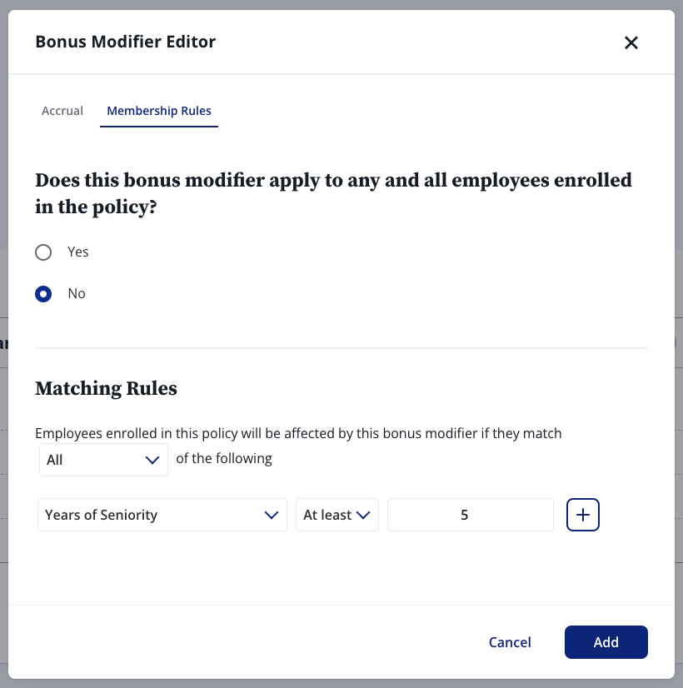The width and height of the screenshot is (683, 688).
Task: Expand the Years of Seniority dropdown
Action: pyautogui.click(x=162, y=515)
